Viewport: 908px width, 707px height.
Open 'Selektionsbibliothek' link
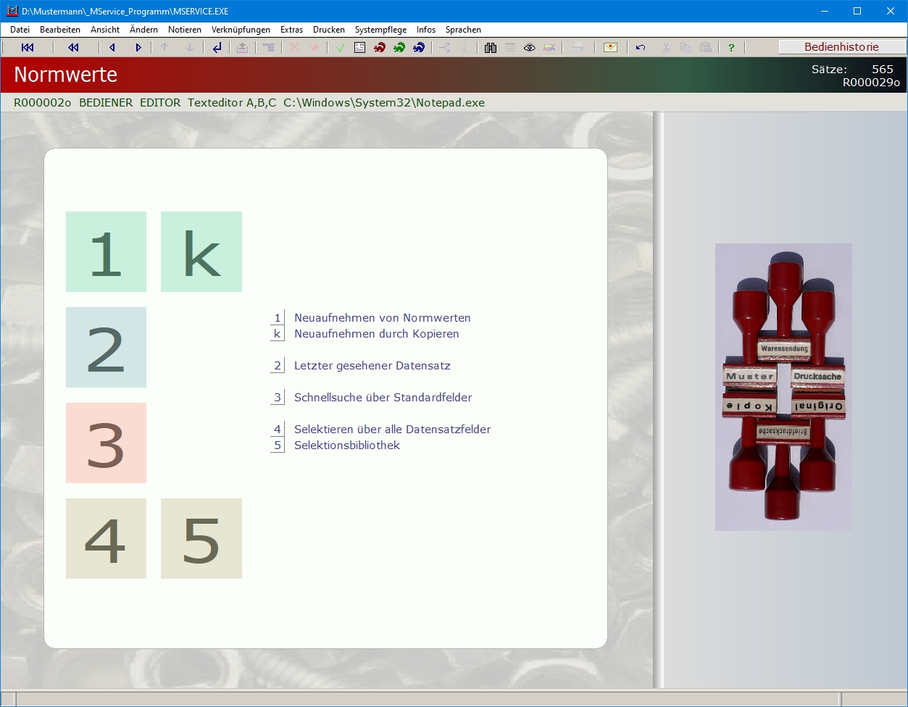pos(347,445)
